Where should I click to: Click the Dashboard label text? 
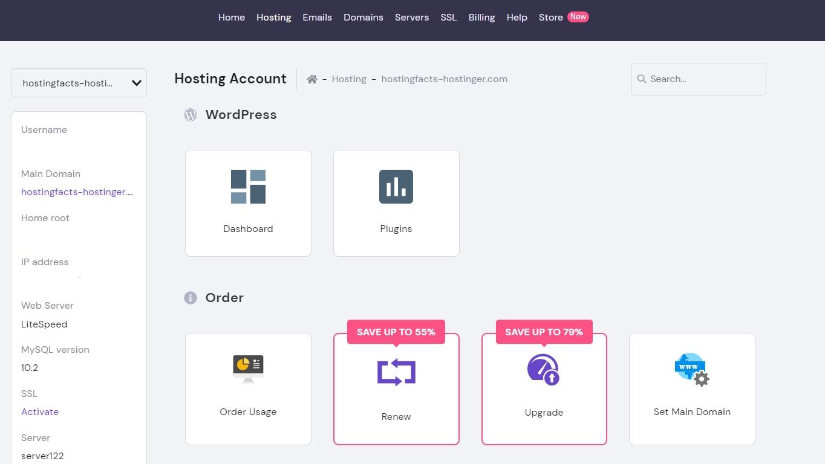pos(248,229)
